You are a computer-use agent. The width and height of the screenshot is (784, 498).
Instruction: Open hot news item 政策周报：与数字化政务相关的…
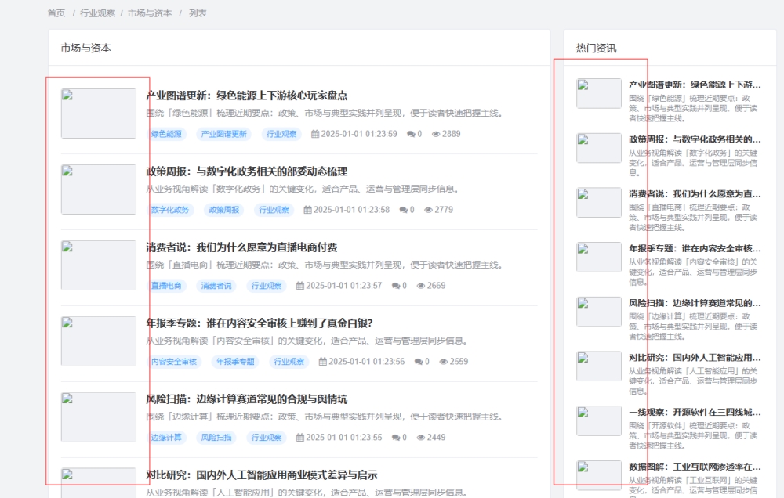[x=695, y=139]
